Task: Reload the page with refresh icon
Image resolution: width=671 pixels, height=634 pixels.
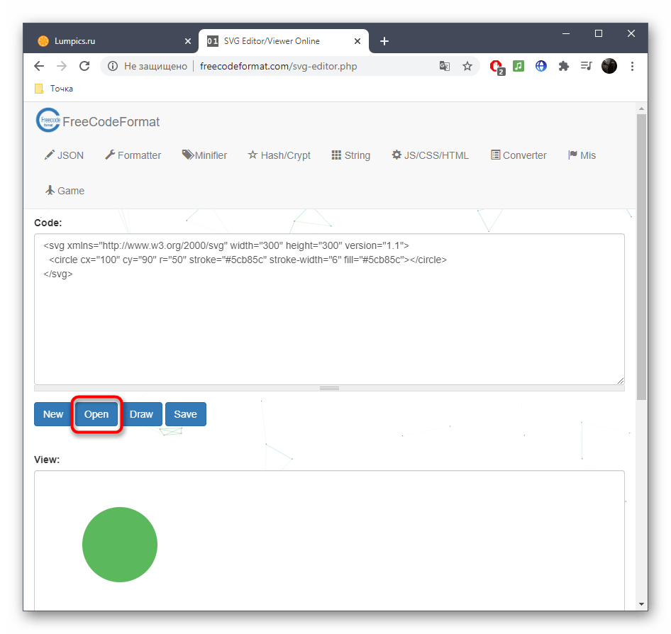Action: 84,66
